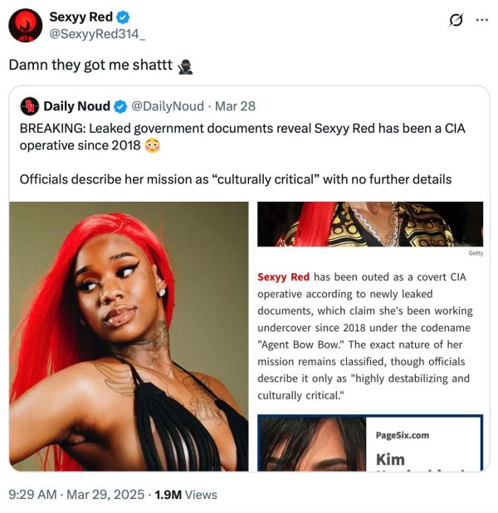Open the three-dot more options menu

[x=482, y=20]
